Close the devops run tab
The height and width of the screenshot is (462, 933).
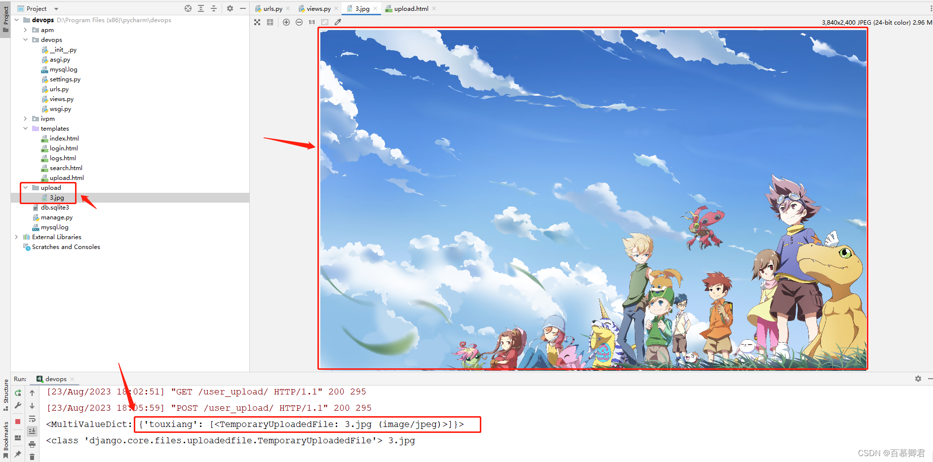(x=72, y=379)
